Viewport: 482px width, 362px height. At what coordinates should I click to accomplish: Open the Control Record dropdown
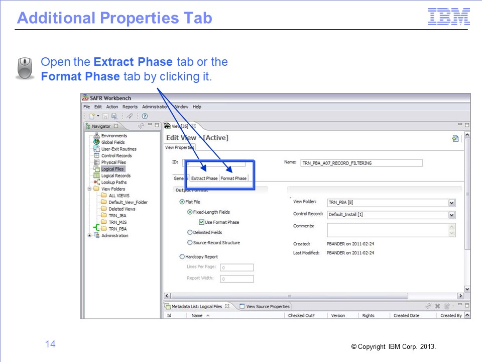point(451,215)
